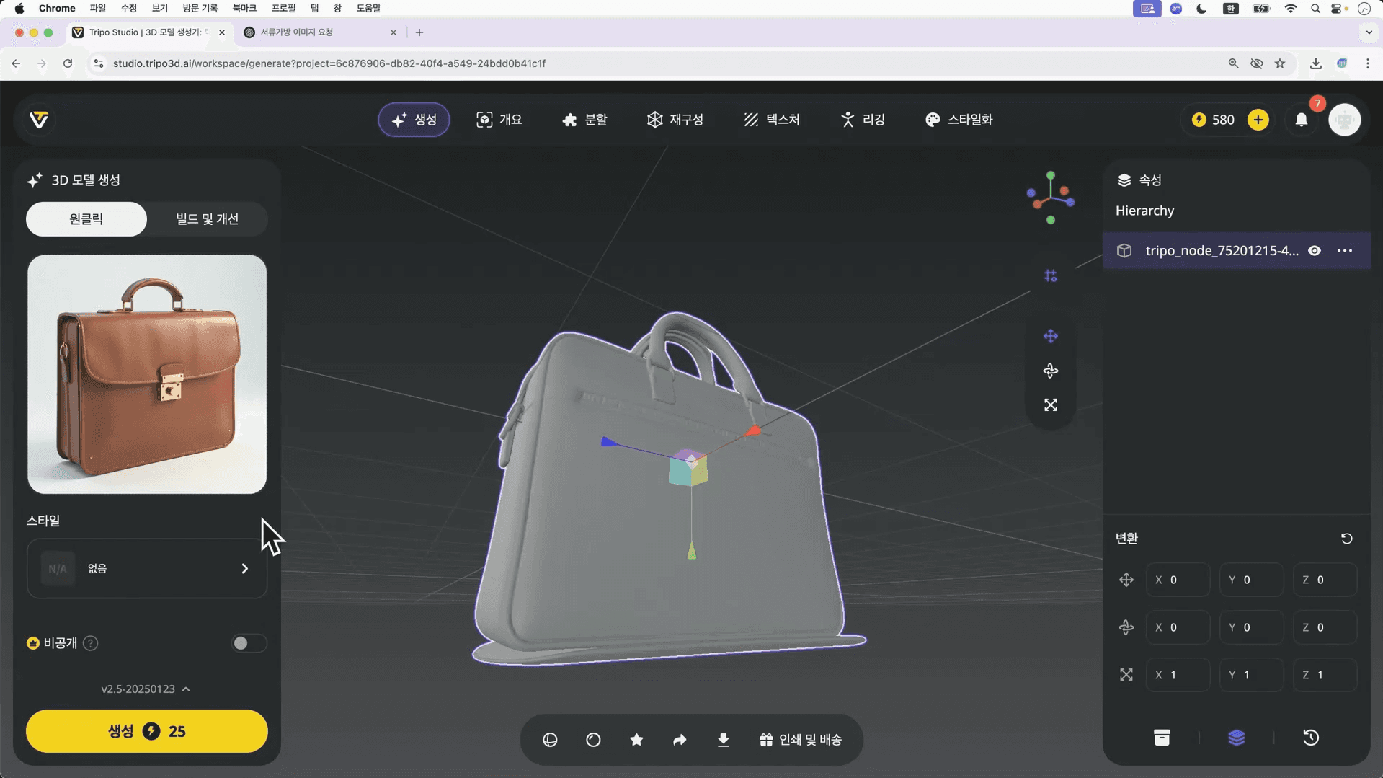The height and width of the screenshot is (778, 1383).
Task: Click the briefcase reference image thumbnail
Action: pos(146,374)
